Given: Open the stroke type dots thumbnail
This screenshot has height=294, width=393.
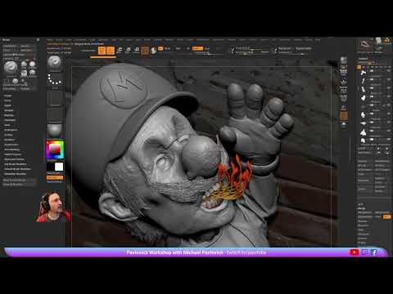Looking at the screenshot, I should (x=55, y=79).
